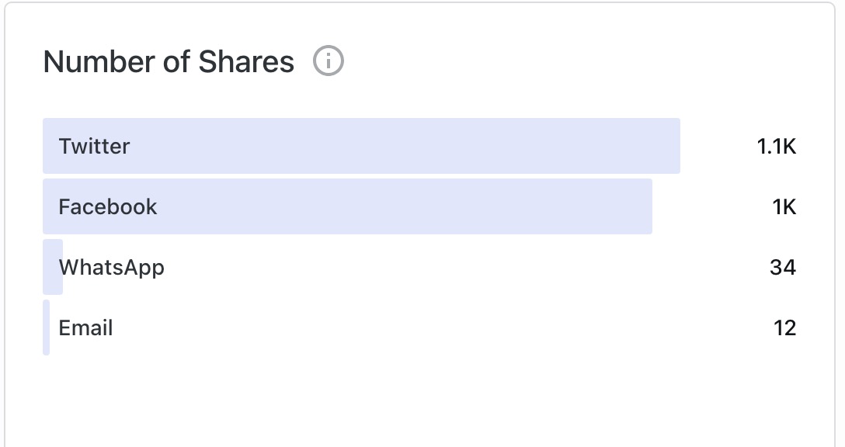The image size is (845, 447).
Task: Click the Number of Shares heading
Action: [169, 61]
